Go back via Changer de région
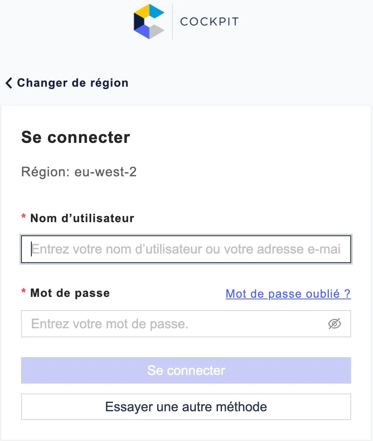373x441 pixels. tap(72, 83)
